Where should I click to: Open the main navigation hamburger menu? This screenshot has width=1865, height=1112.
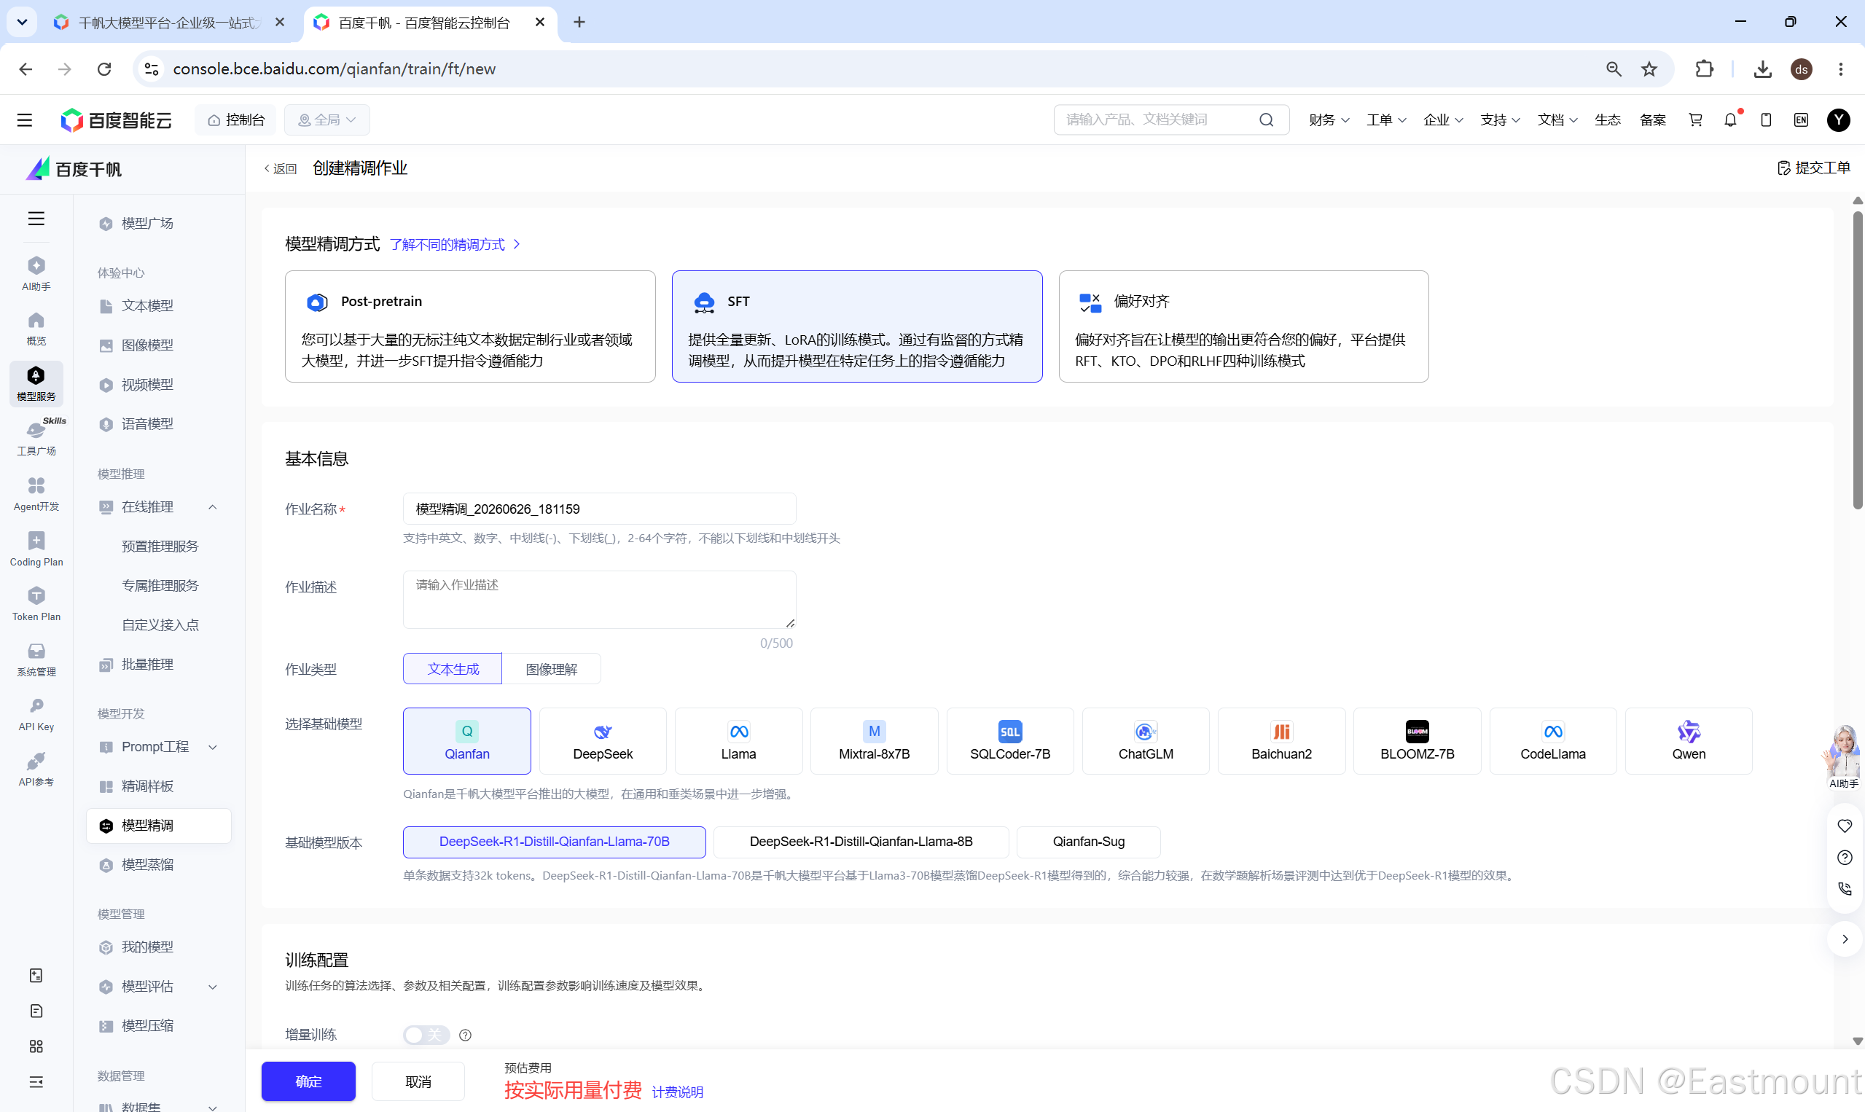(25, 120)
